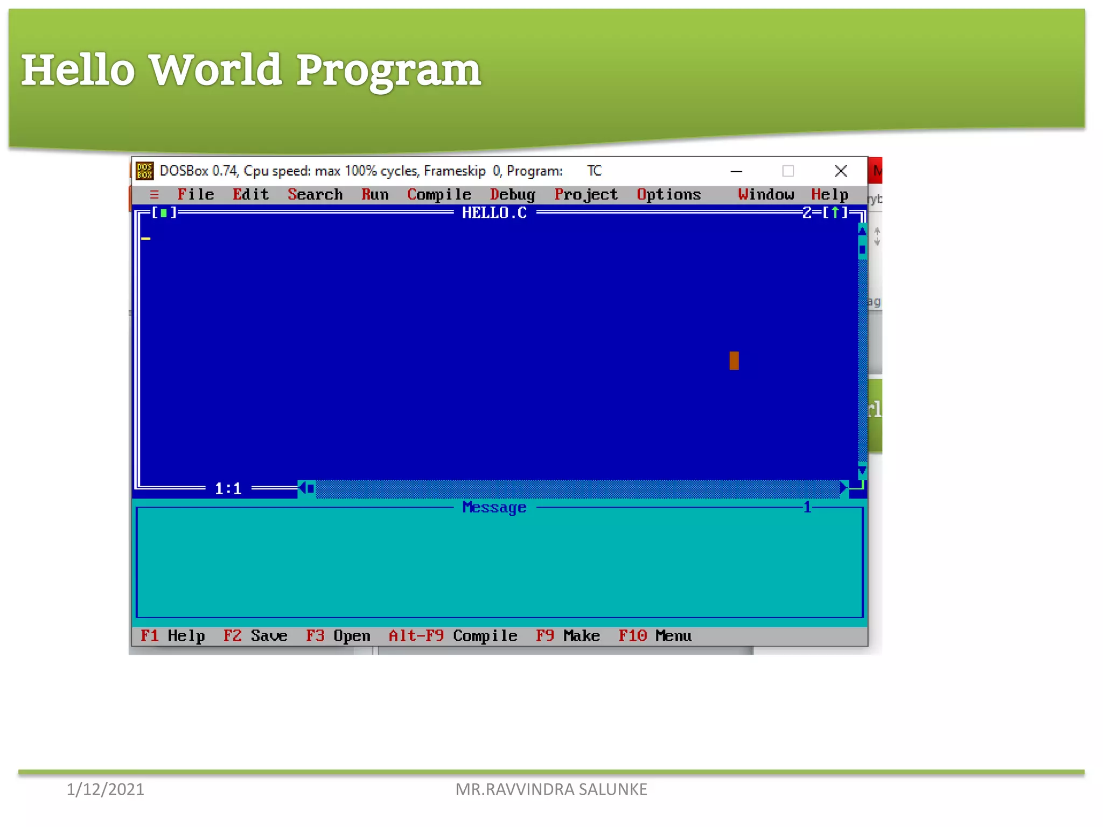The width and height of the screenshot is (1103, 827).
Task: Expand the Options menu
Action: 668,194
